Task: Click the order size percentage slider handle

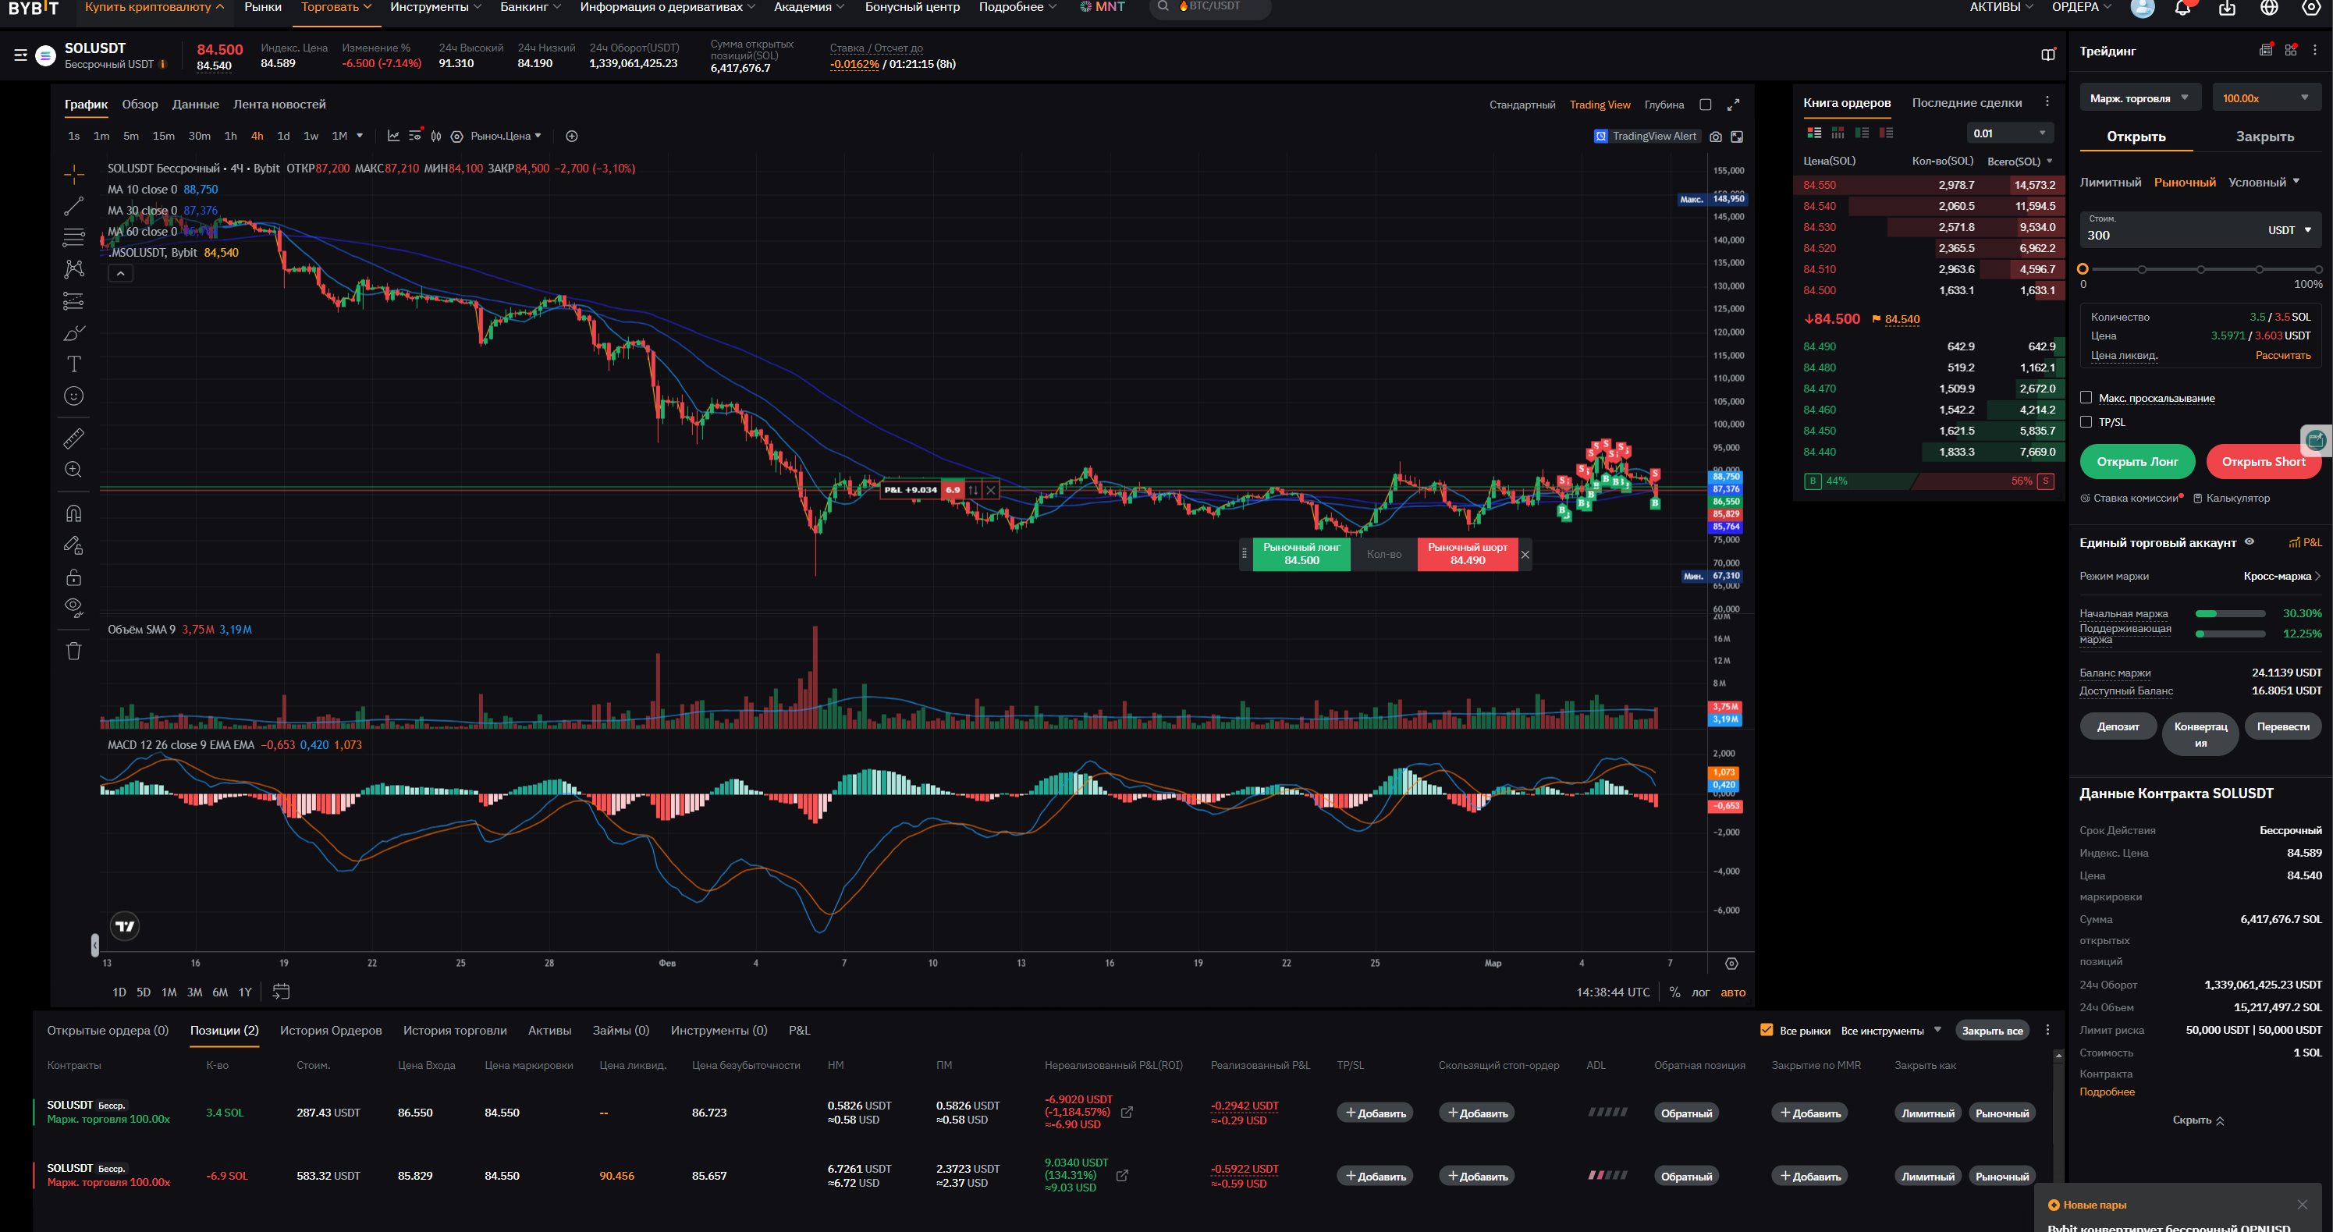Action: tap(2083, 269)
